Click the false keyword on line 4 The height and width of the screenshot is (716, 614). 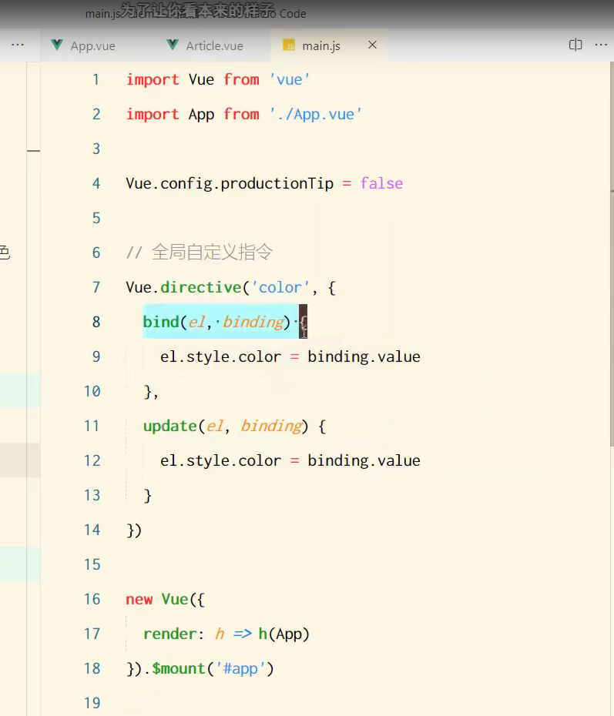coord(381,183)
